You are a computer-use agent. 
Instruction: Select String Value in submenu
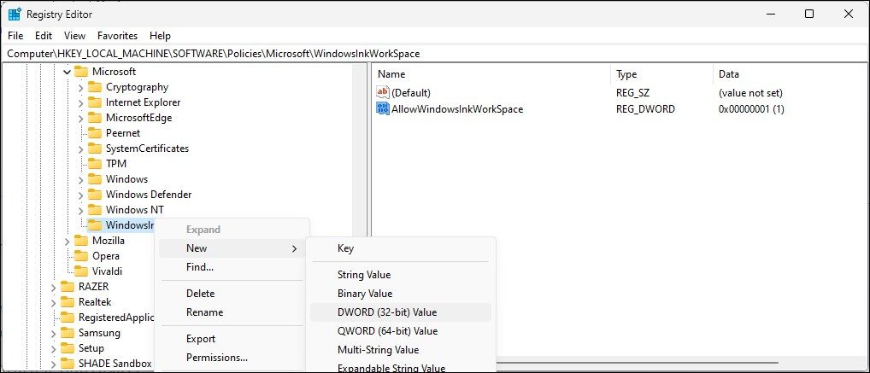(401, 275)
